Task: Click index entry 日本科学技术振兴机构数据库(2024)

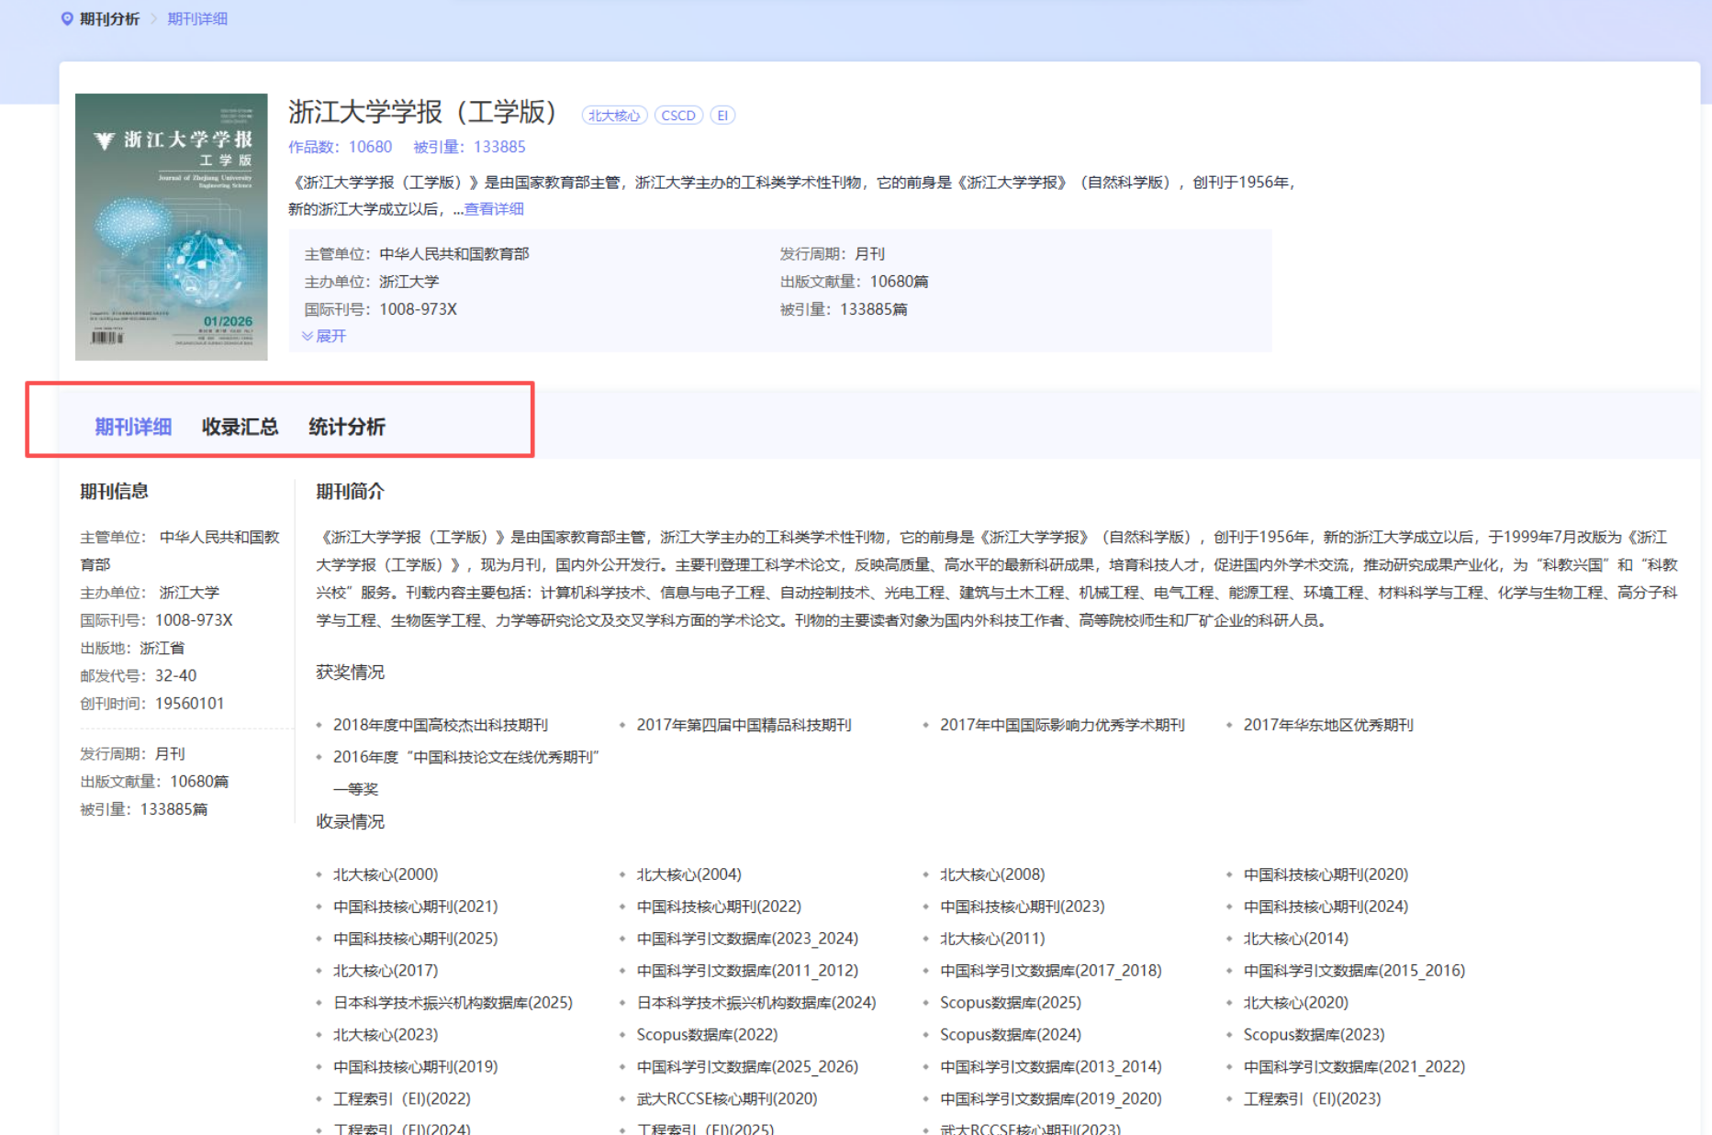Action: [757, 1003]
